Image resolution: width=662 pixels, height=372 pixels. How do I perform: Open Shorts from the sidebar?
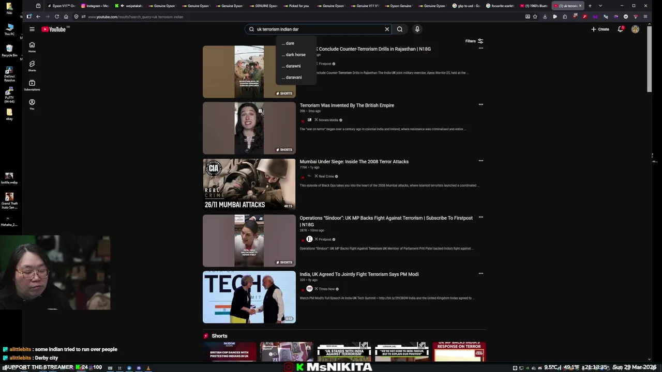click(32, 66)
